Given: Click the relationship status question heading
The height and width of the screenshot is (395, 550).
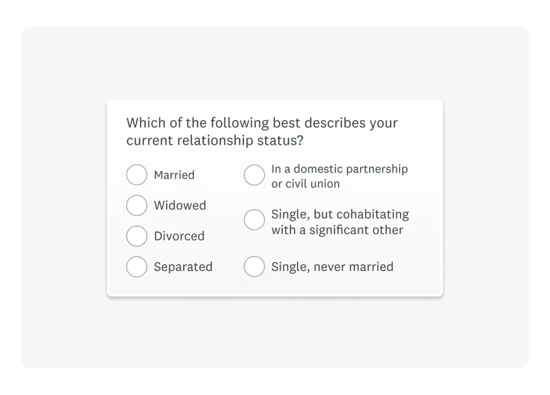Looking at the screenshot, I should click(262, 131).
